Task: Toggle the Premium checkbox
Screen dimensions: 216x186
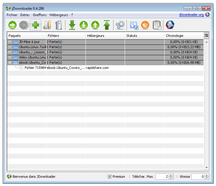Action: pyautogui.click(x=110, y=177)
